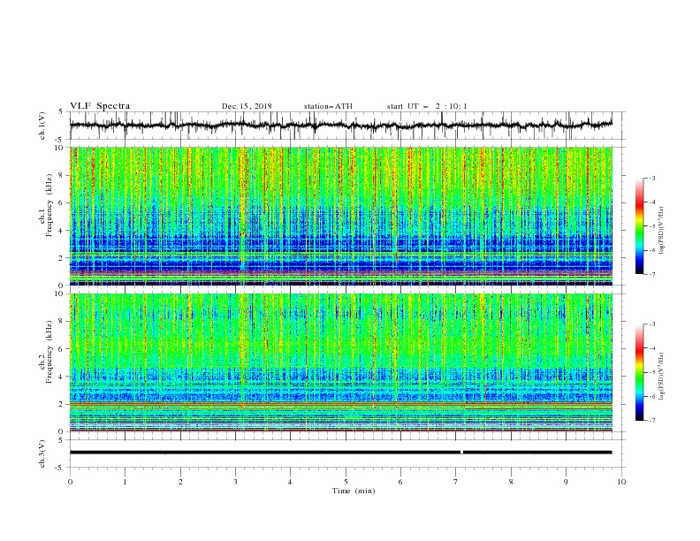Click the ch.2 spectrogram panel
The width and height of the screenshot is (700, 541).
[340, 362]
